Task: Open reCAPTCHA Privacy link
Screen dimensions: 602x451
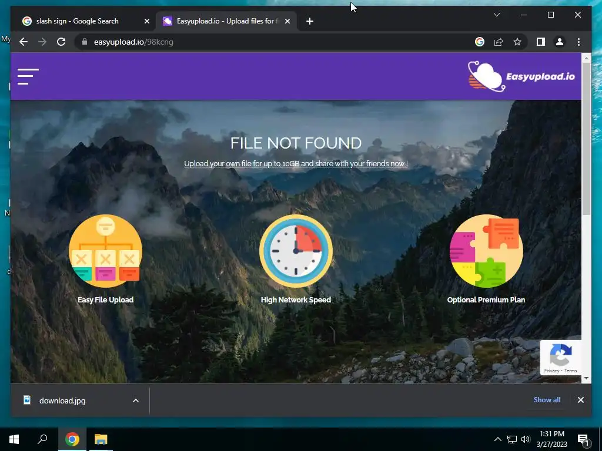Action: pos(551,371)
